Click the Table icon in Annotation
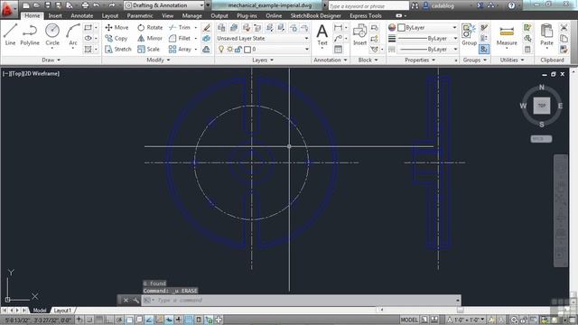The height and width of the screenshot is (325, 578). click(338, 49)
